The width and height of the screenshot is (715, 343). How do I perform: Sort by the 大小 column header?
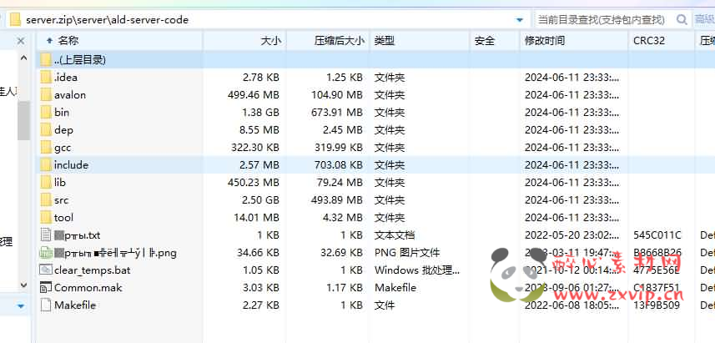pyautogui.click(x=271, y=41)
